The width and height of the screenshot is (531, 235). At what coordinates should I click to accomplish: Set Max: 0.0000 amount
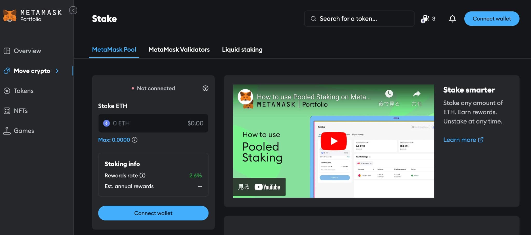(114, 140)
